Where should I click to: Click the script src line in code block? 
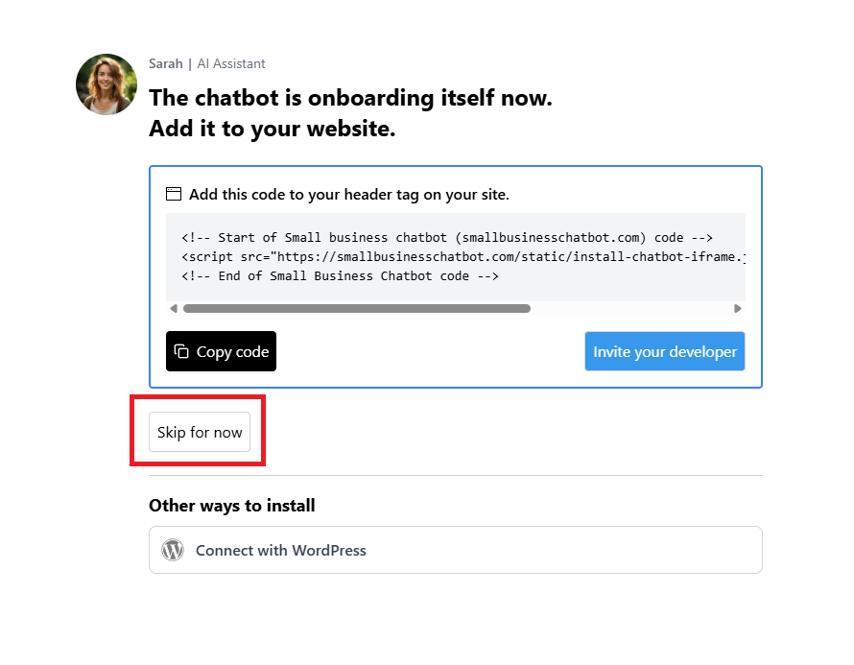pos(463,256)
